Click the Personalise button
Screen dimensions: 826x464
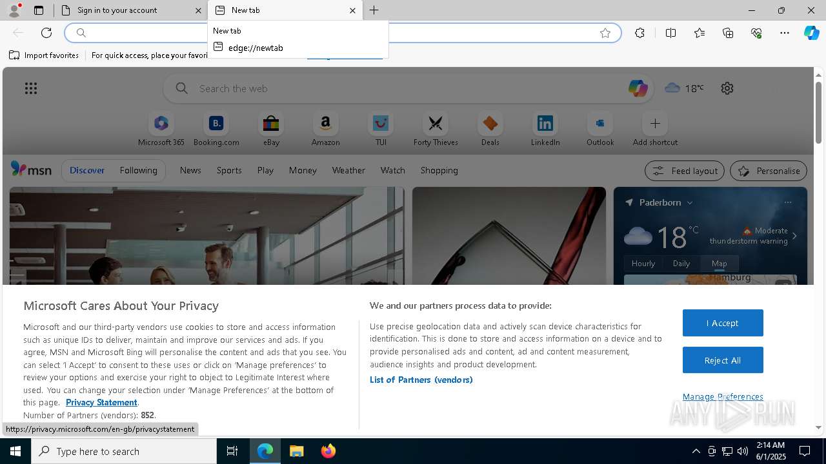pyautogui.click(x=769, y=171)
